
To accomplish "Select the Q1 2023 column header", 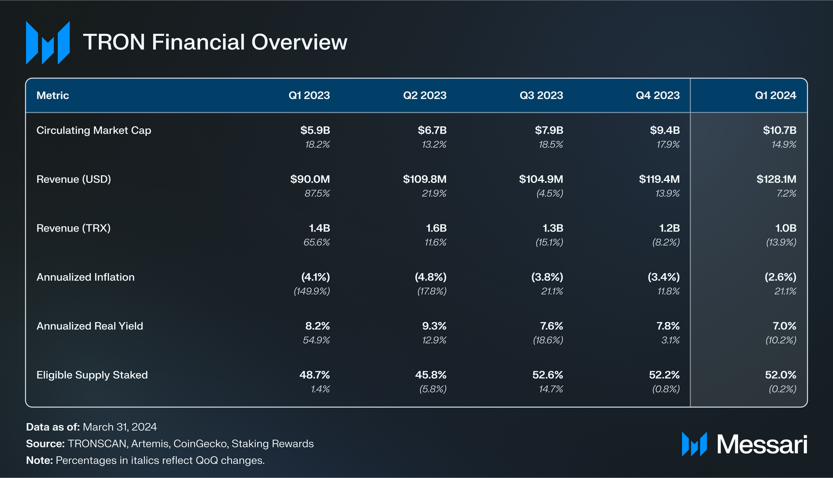I will click(309, 95).
